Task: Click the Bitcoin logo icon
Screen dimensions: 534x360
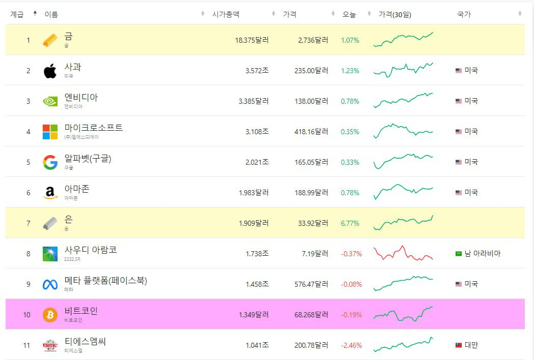Action: pyautogui.click(x=50, y=315)
